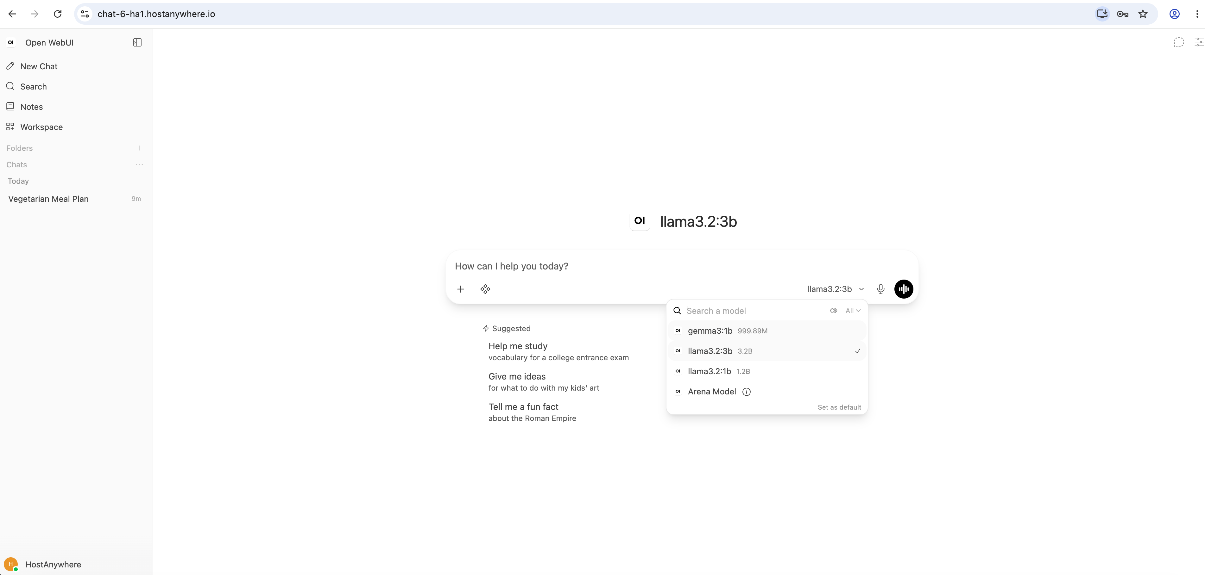Go back in browser history
Viewport: 1205px width, 575px height.
12,14
